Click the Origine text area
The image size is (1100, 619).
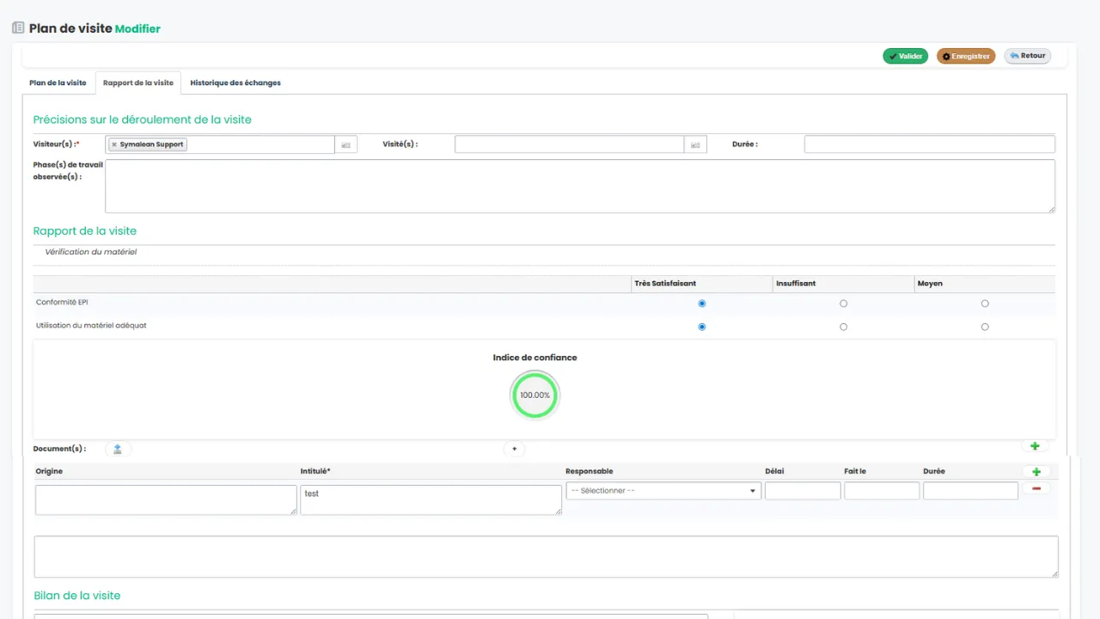[x=166, y=499]
